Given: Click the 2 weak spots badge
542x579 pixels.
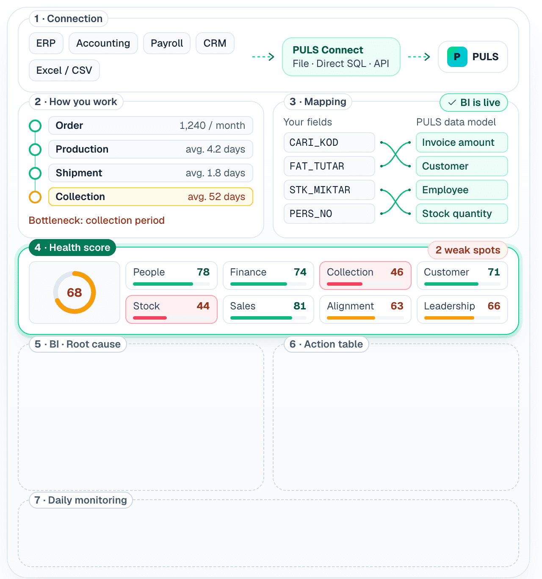Looking at the screenshot, I should pyautogui.click(x=468, y=250).
